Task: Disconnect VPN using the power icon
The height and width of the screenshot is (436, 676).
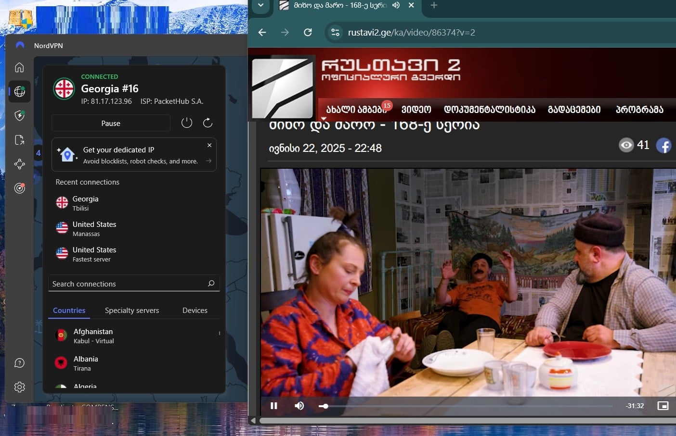Action: 187,123
